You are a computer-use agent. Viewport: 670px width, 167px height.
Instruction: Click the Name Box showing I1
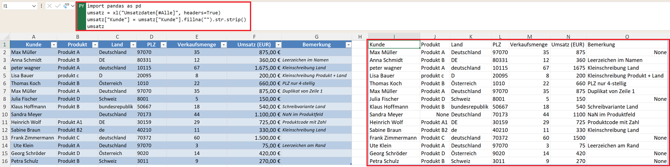tap(16, 6)
